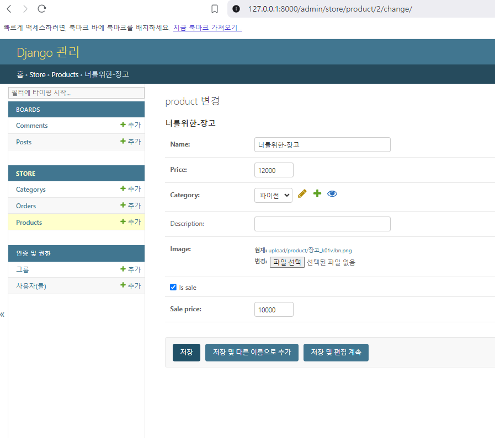Focus the Name input field
This screenshot has height=438, width=495.
coord(322,145)
